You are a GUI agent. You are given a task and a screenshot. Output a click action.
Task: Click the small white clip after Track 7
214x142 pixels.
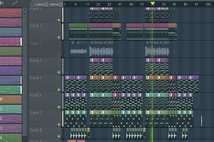coord(202,119)
